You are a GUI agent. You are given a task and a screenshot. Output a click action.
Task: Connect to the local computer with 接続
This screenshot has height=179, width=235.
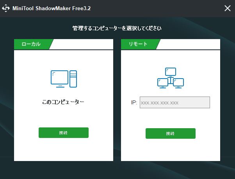click(64, 132)
